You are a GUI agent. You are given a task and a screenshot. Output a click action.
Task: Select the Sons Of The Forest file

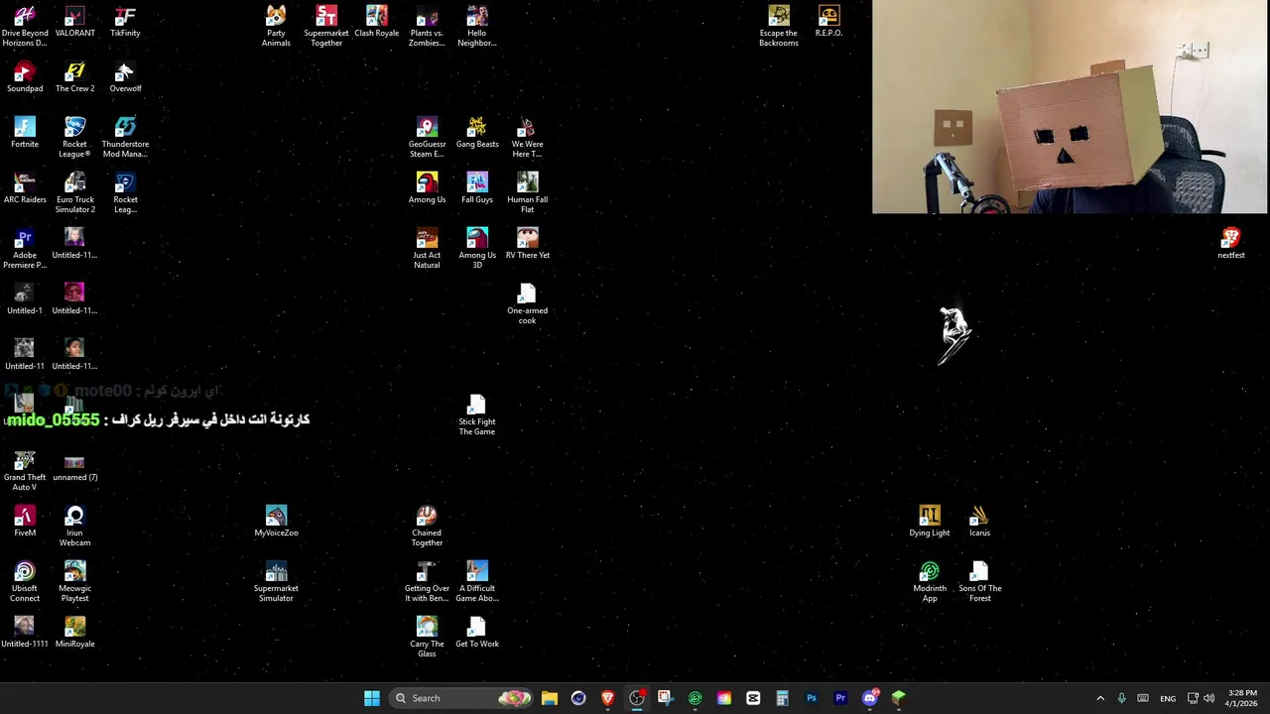click(x=979, y=581)
